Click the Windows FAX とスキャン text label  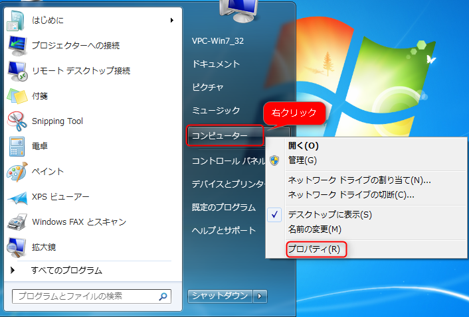click(x=79, y=222)
